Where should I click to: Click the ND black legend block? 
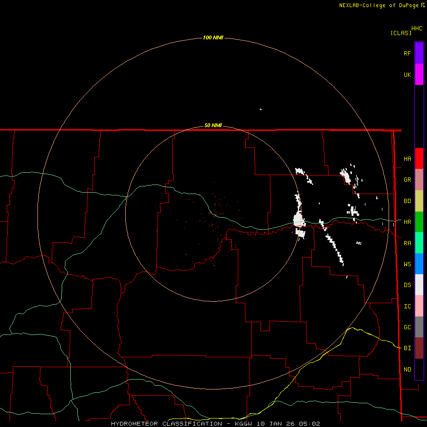419,369
